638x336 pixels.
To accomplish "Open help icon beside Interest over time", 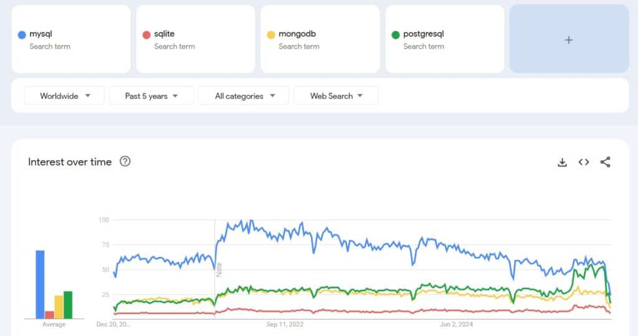I will click(x=125, y=162).
